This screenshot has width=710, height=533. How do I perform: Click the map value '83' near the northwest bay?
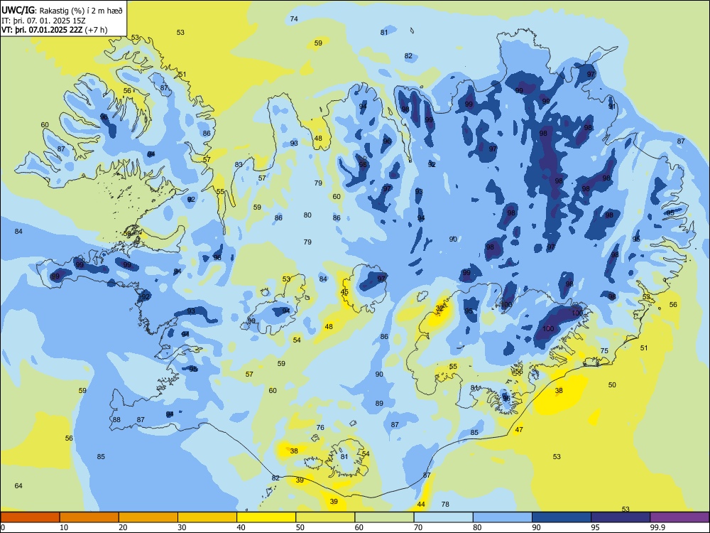[239, 165]
